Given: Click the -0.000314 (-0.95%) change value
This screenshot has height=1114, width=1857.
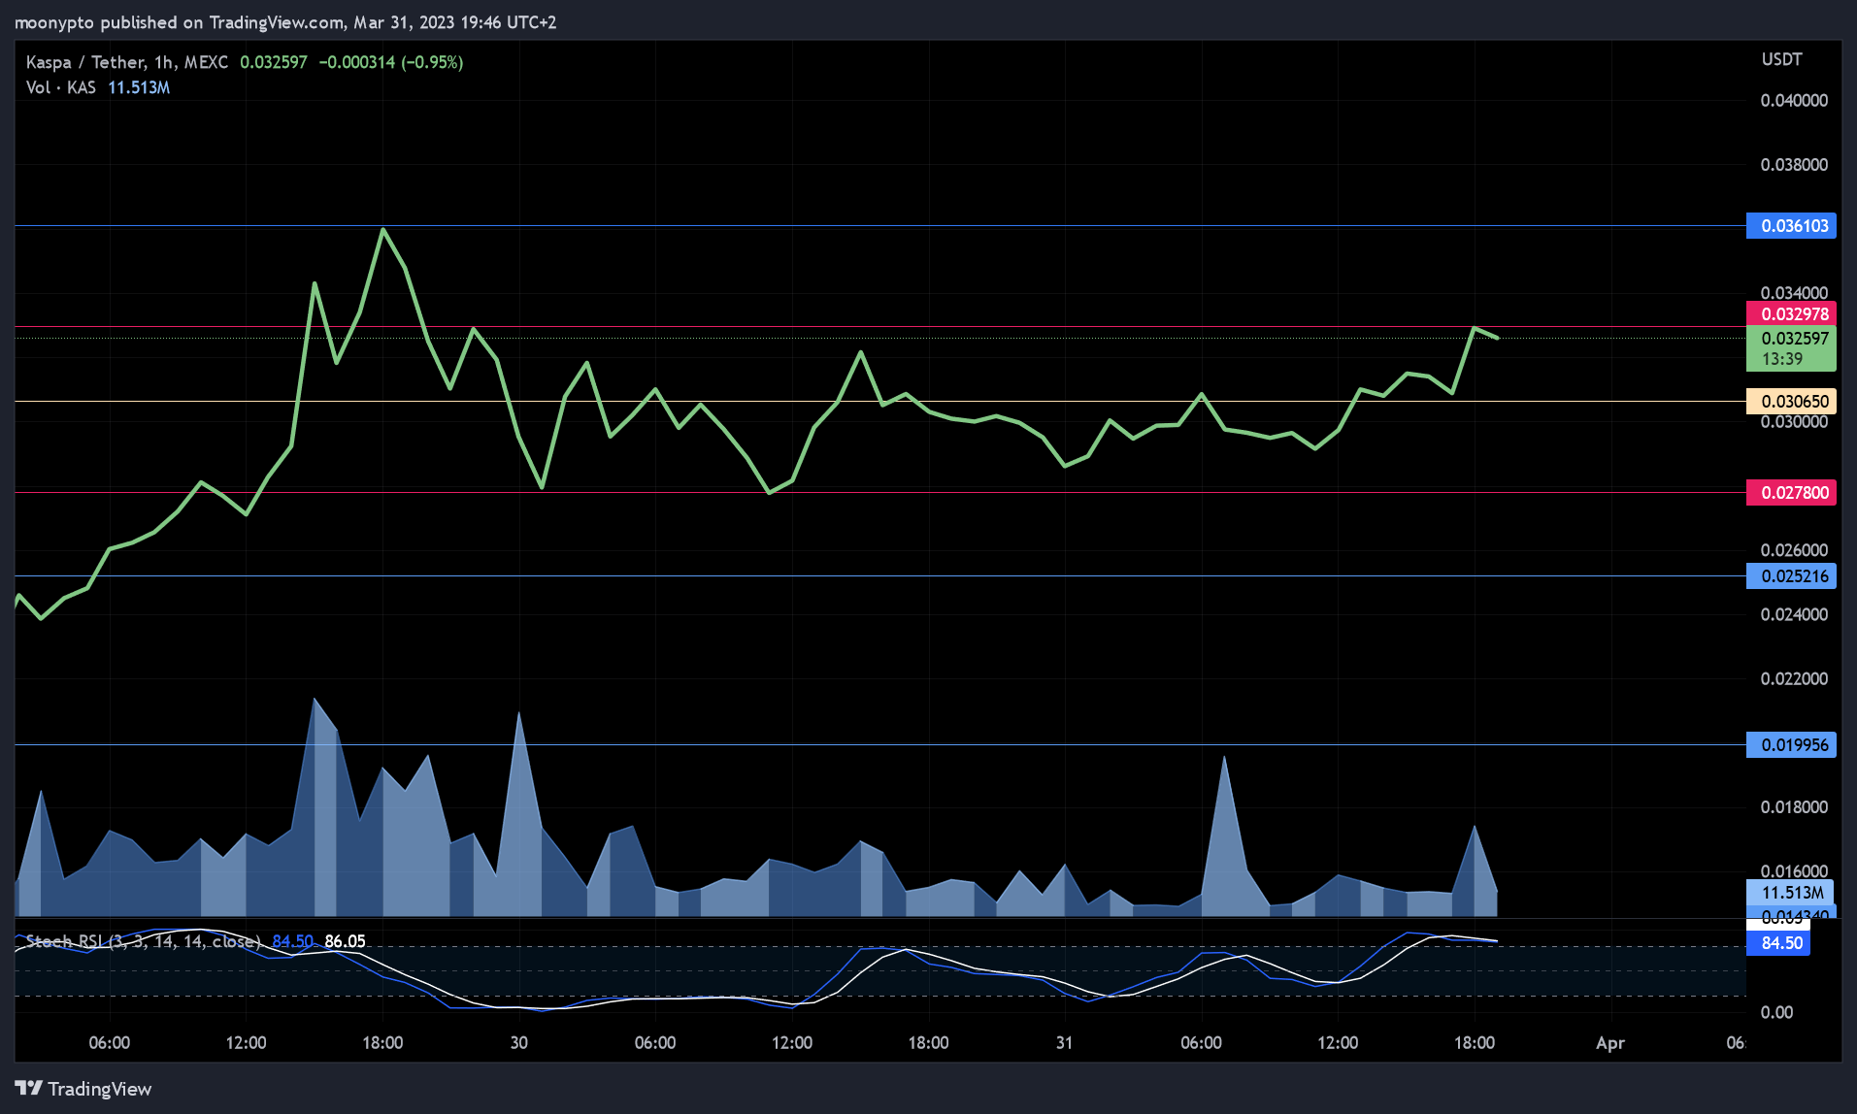Looking at the screenshot, I should pyautogui.click(x=391, y=62).
